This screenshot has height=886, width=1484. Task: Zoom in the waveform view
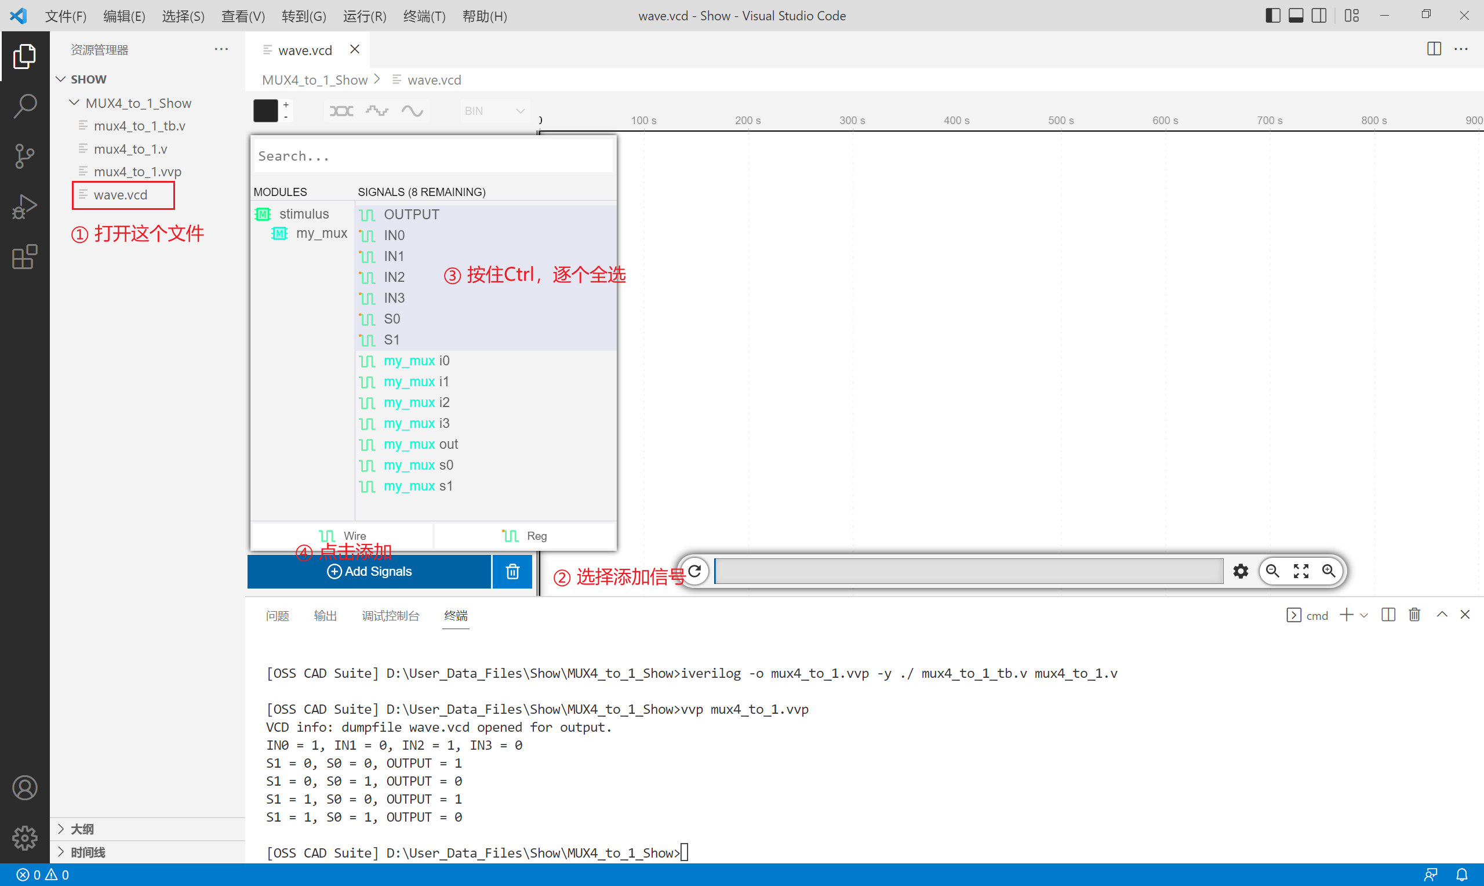tap(1329, 571)
